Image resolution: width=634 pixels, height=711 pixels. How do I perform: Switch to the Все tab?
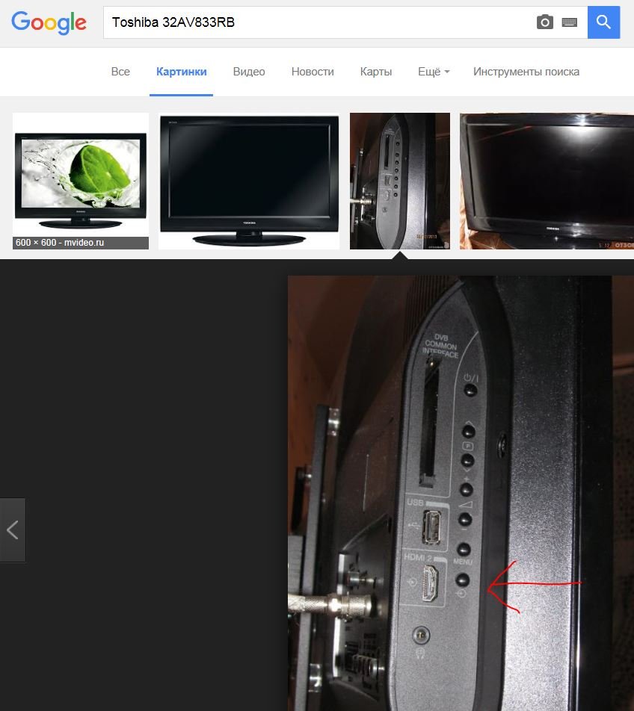120,72
